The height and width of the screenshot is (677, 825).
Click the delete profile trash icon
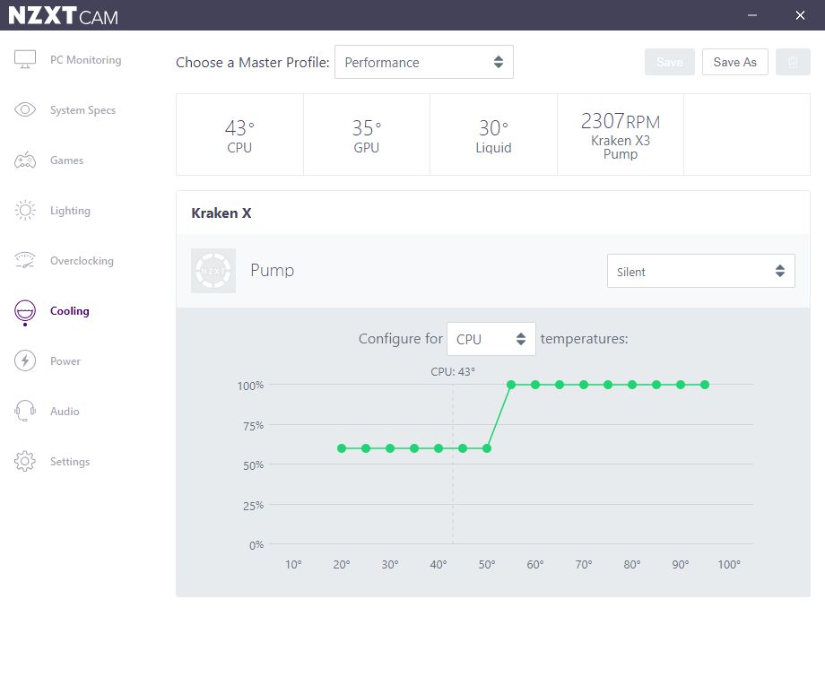point(793,62)
